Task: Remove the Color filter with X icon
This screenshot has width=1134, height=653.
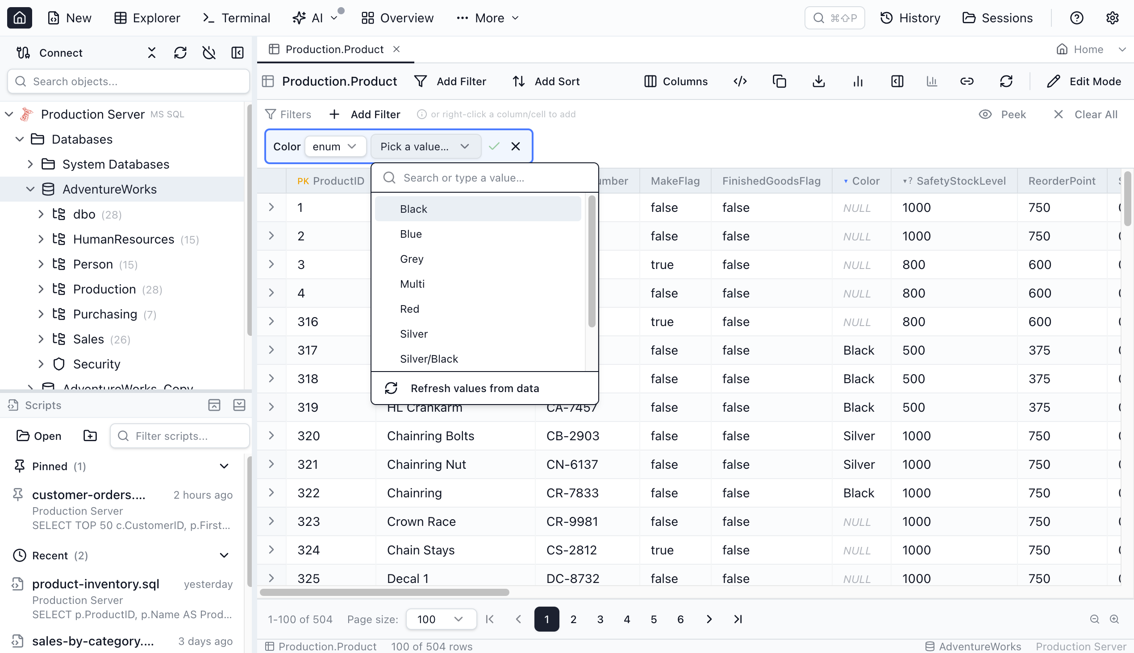Action: [515, 146]
